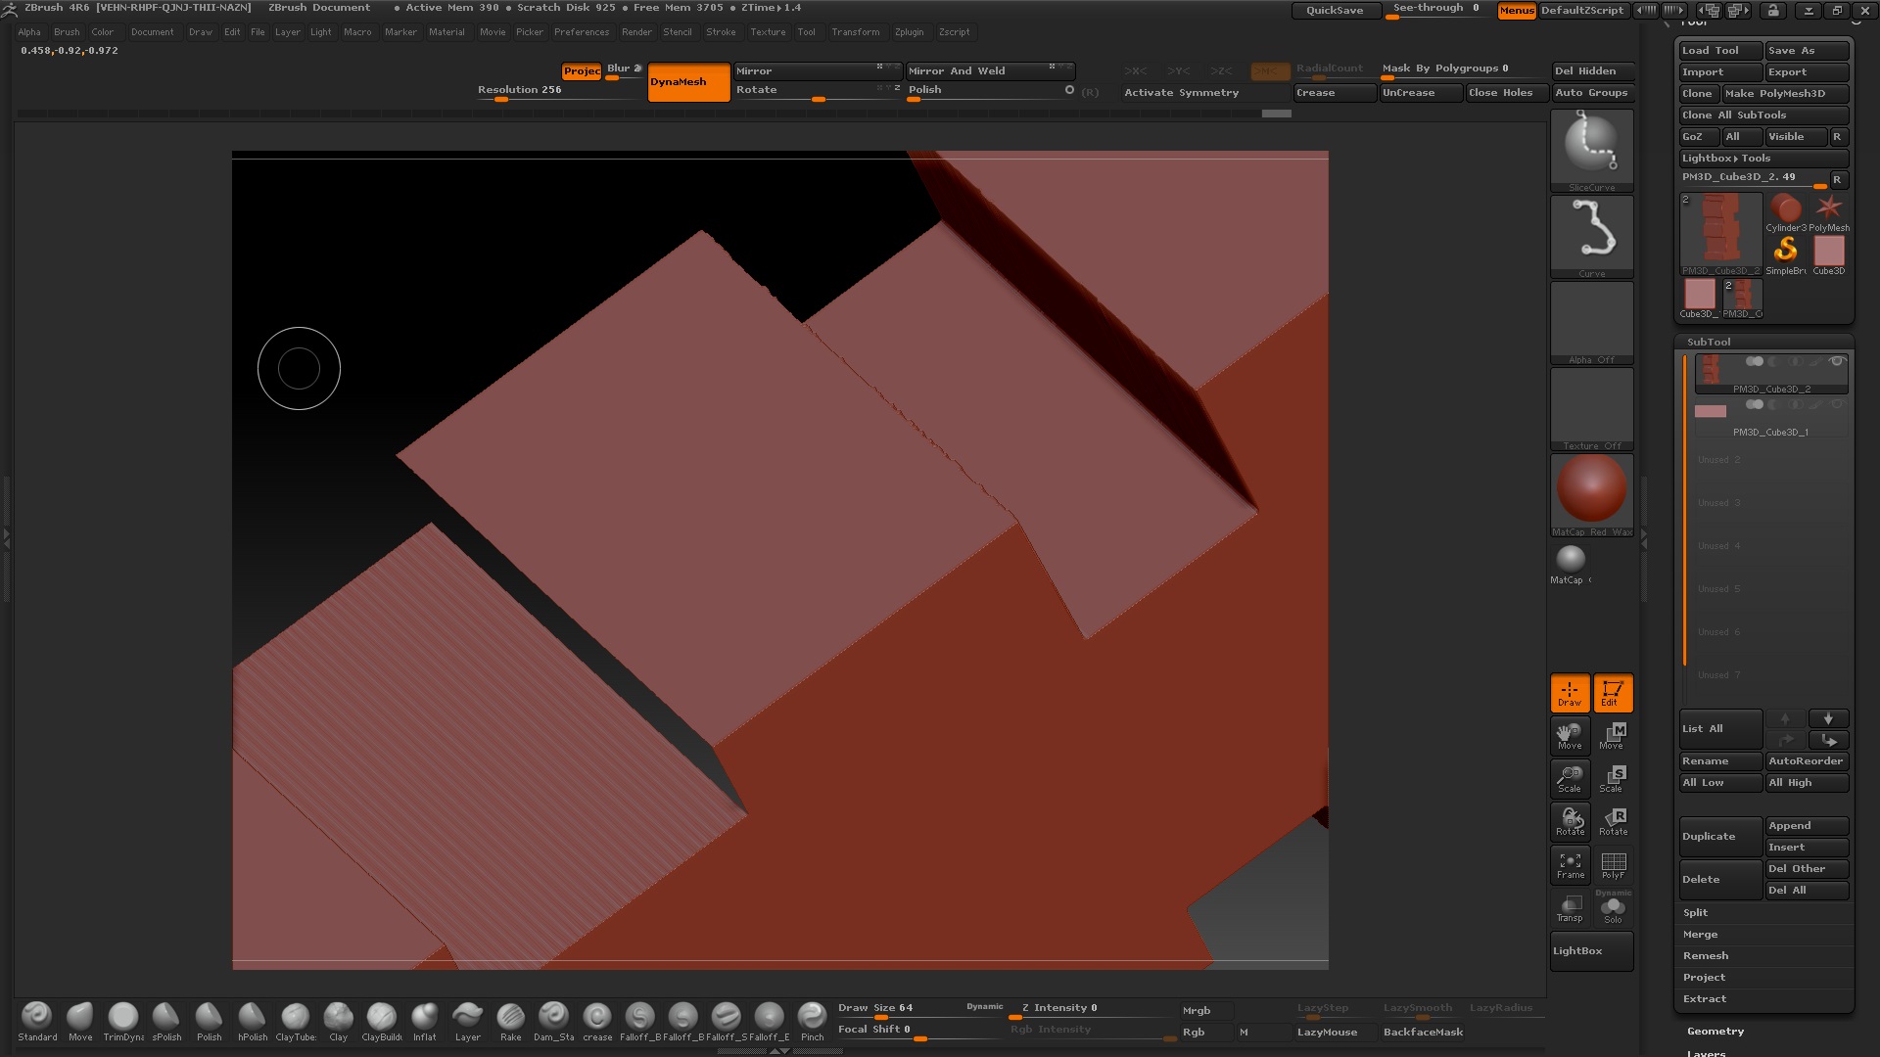Viewport: 1880px width, 1057px height.
Task: Open the Zplugin menu
Action: click(909, 32)
